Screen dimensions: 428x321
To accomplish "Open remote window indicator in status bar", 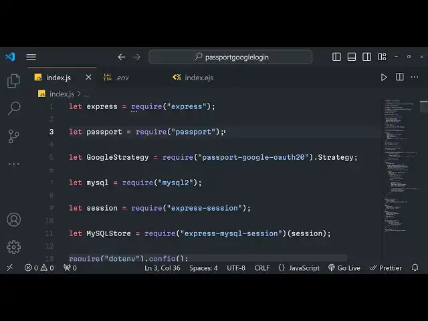I will pyautogui.click(x=10, y=267).
